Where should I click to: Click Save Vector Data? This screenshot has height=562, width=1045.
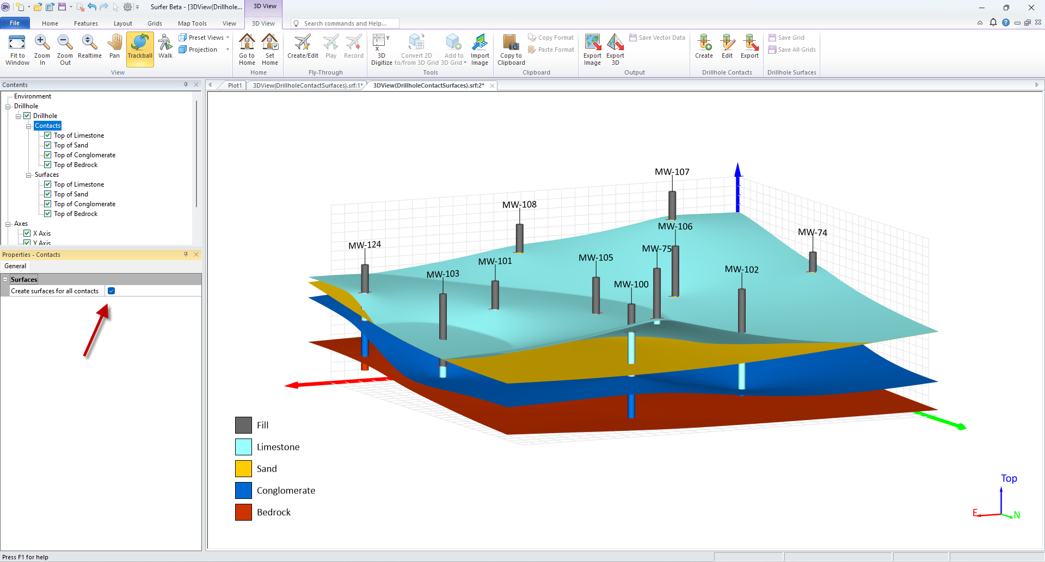657,37
